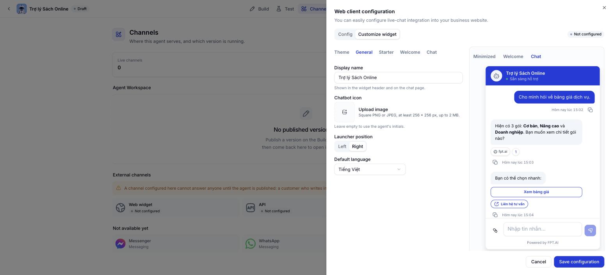This screenshot has width=612, height=275.
Task: Click the chatbot icon upload placeholder
Action: click(344, 112)
